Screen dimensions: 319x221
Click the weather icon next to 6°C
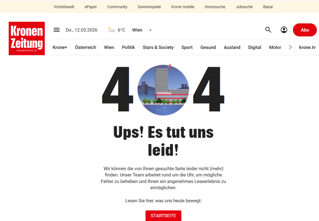coord(111,30)
